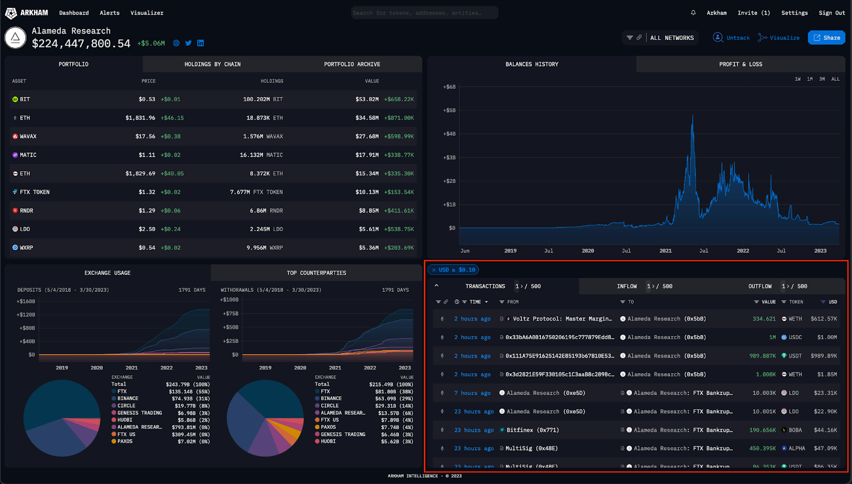This screenshot has height=484, width=852.
Task: Click the USDT token icon in the $989.89K transaction
Action: coord(784,356)
